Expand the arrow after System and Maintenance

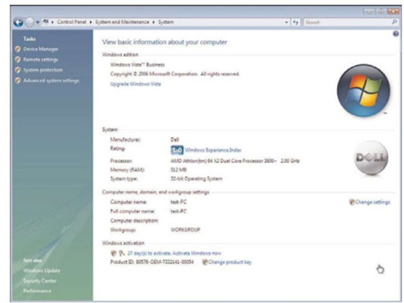153,22
